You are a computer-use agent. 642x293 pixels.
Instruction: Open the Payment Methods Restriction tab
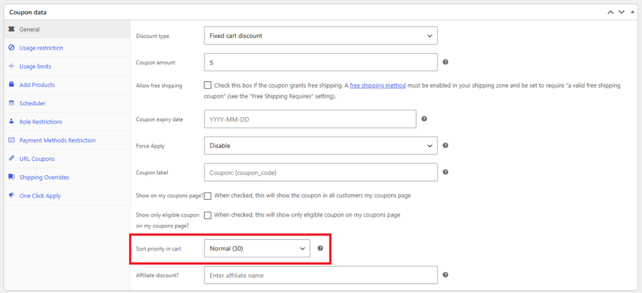coord(66,140)
